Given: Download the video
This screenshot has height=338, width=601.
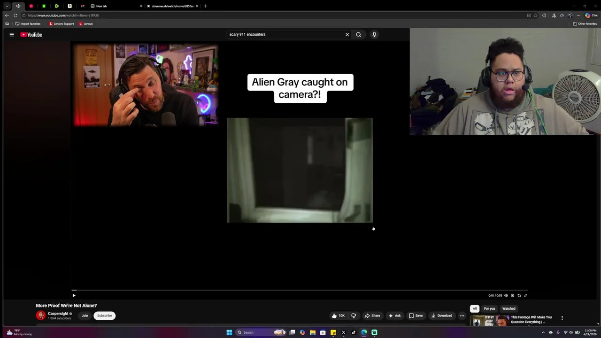Looking at the screenshot, I should (441, 315).
